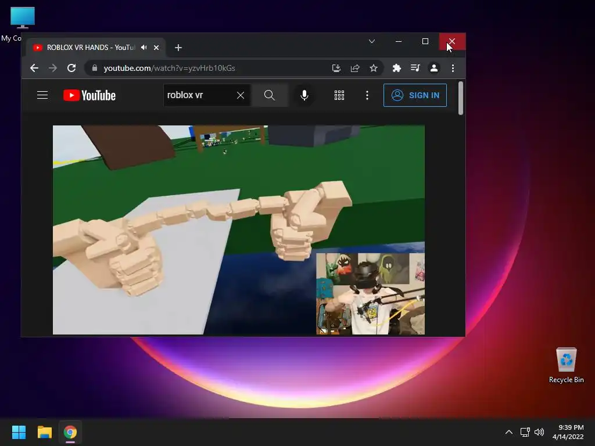
Task: Open the clock showing 9:39 PM
Action: point(568,432)
